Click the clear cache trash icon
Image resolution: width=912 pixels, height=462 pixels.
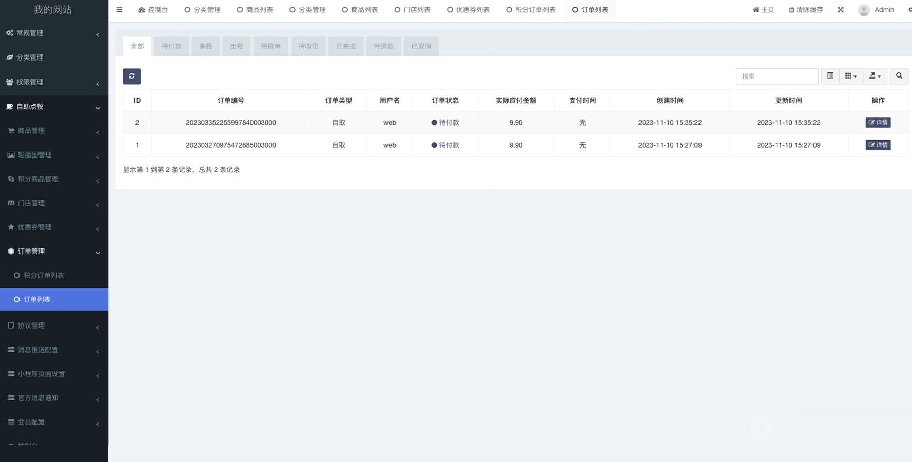click(791, 10)
